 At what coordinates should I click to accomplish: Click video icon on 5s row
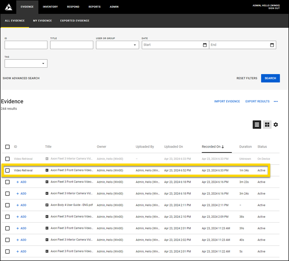pos(47,251)
